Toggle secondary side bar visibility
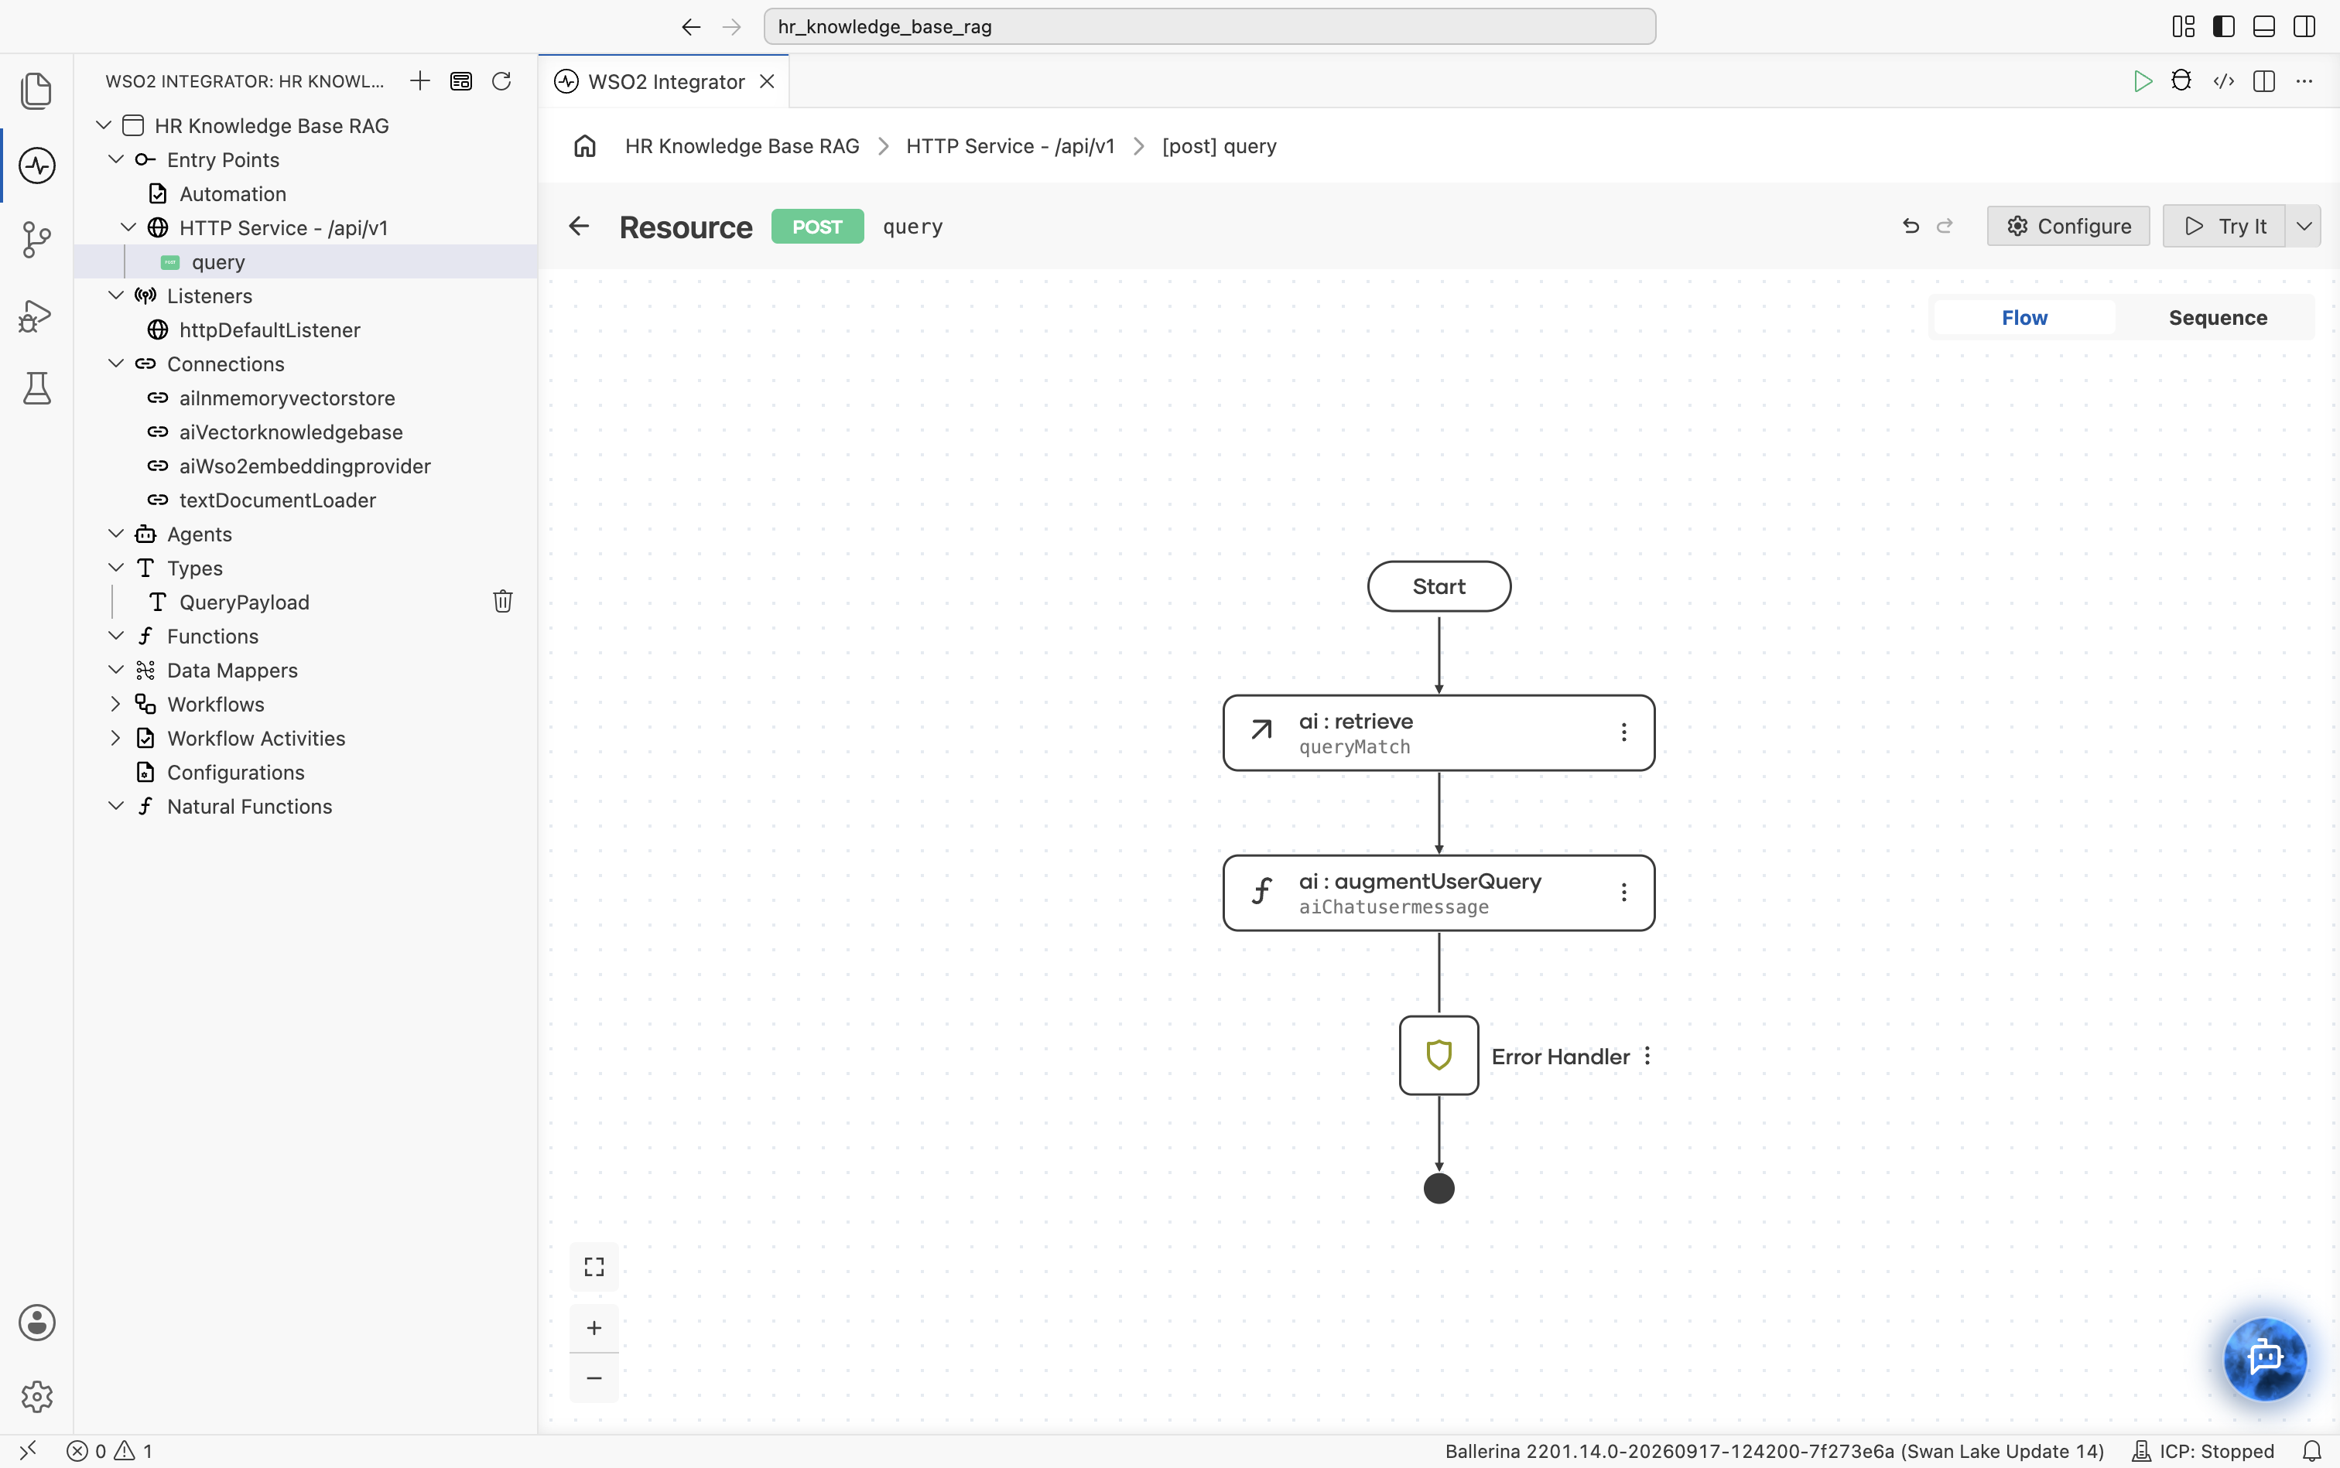Screen dimensions: 2340x1468 click(2304, 26)
